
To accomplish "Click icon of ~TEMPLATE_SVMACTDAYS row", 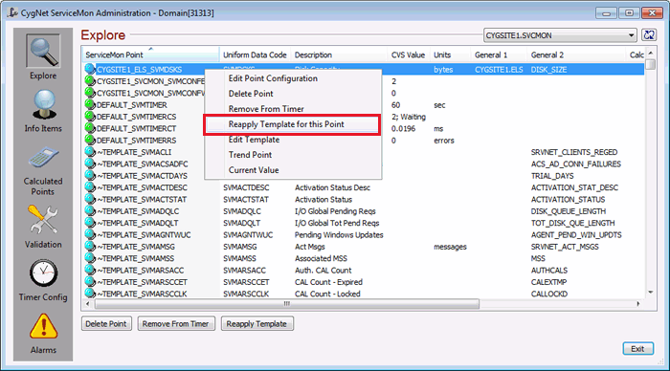I will click(90, 175).
